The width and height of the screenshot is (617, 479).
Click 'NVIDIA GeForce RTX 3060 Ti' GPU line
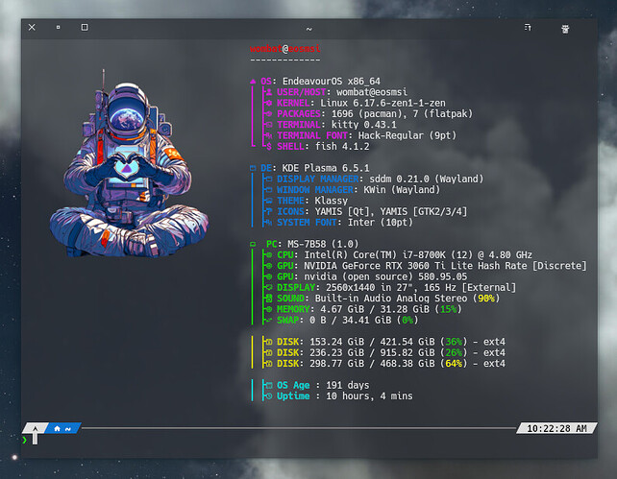tap(445, 266)
